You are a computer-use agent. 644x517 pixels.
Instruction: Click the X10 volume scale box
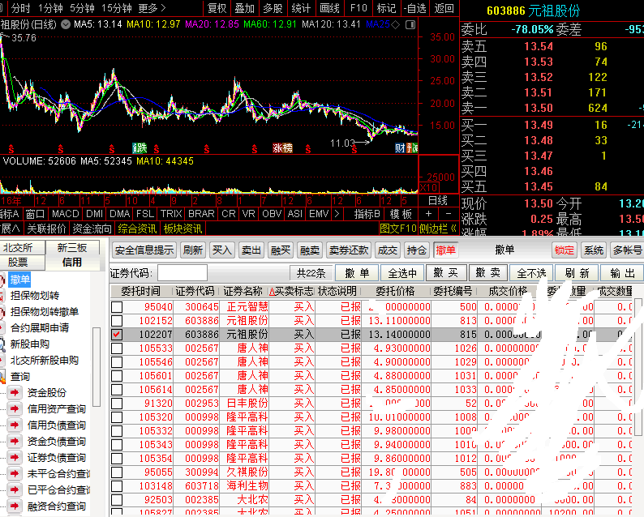point(429,188)
